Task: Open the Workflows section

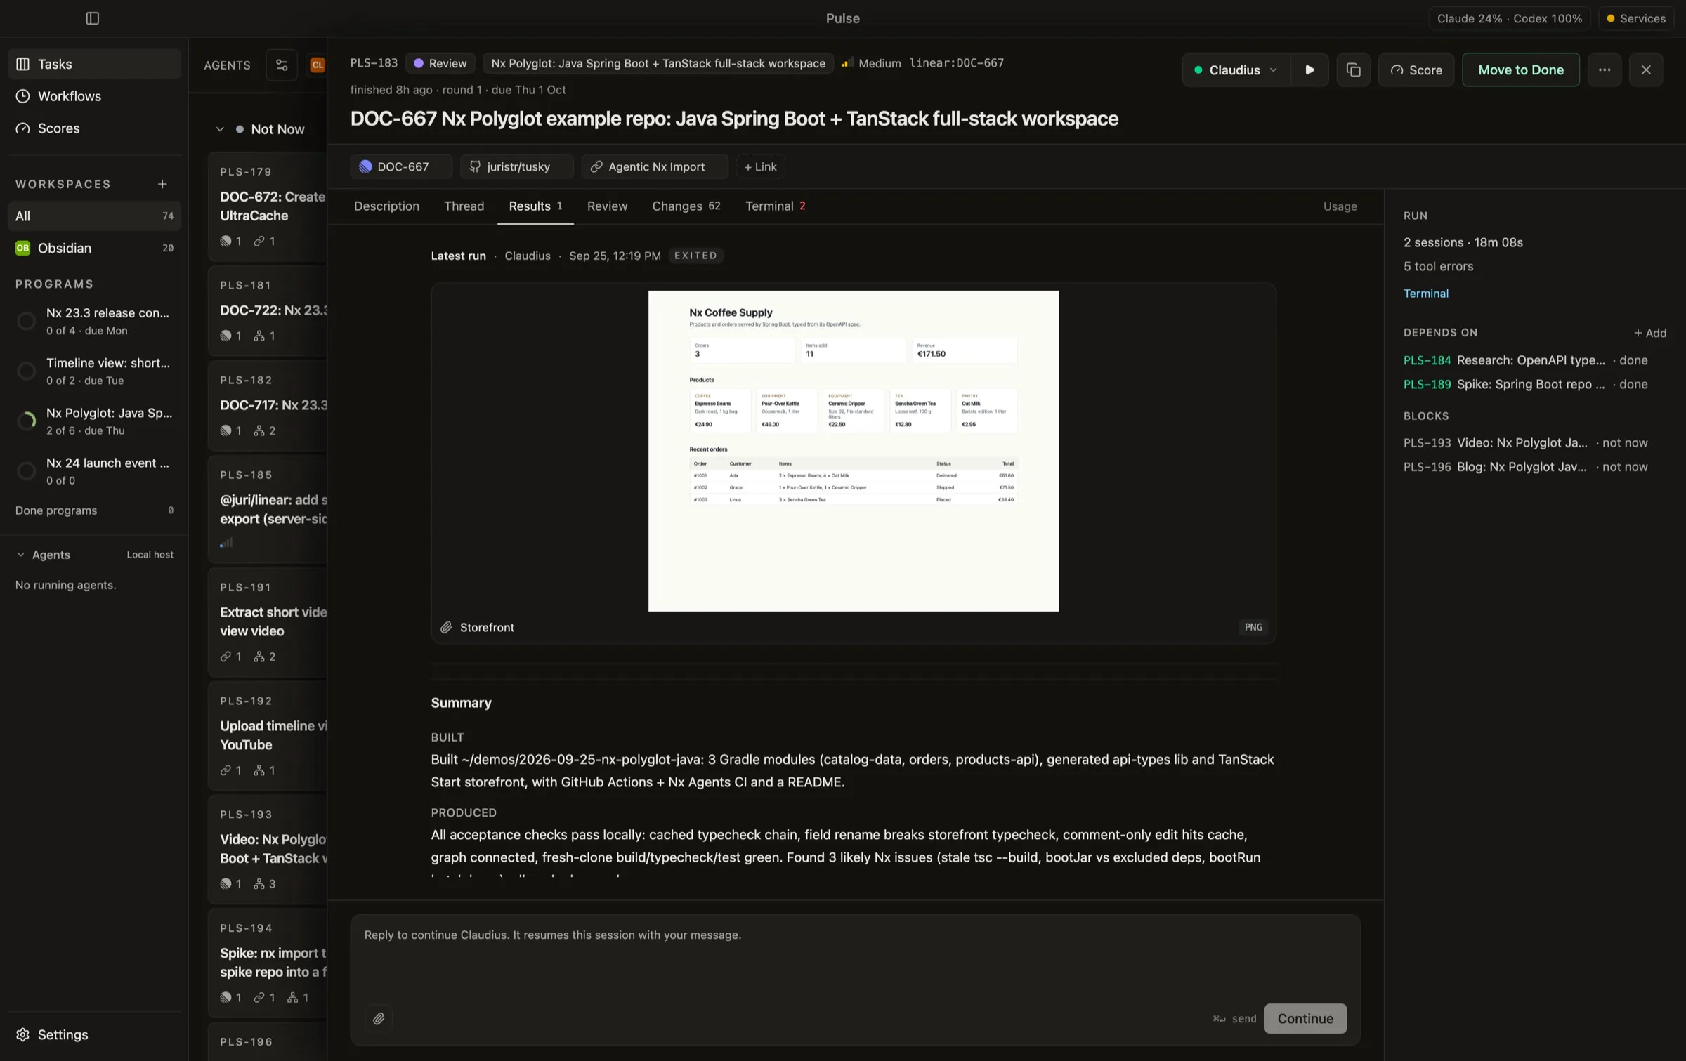Action: coord(94,96)
